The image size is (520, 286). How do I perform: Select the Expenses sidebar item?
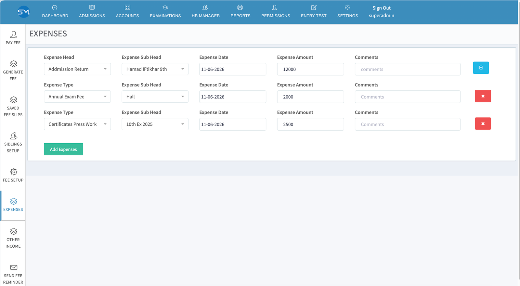[x=13, y=205]
